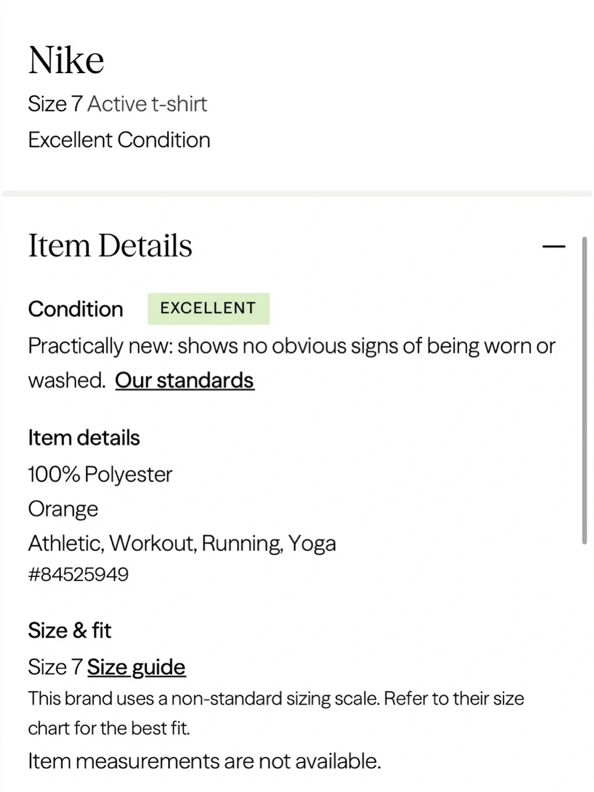
Task: Open the Size guide link
Action: 136,667
